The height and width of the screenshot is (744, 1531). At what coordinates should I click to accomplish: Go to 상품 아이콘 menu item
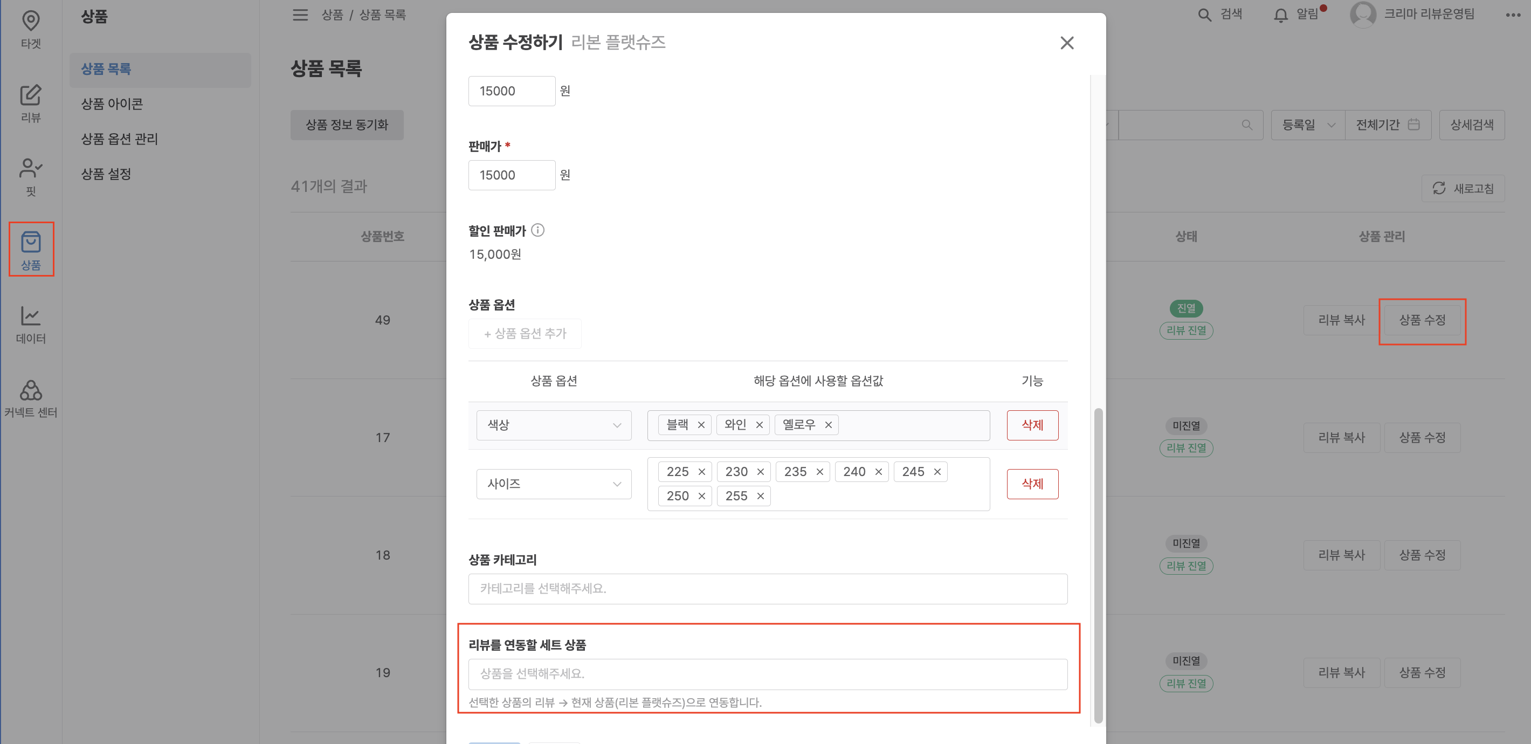[112, 104]
